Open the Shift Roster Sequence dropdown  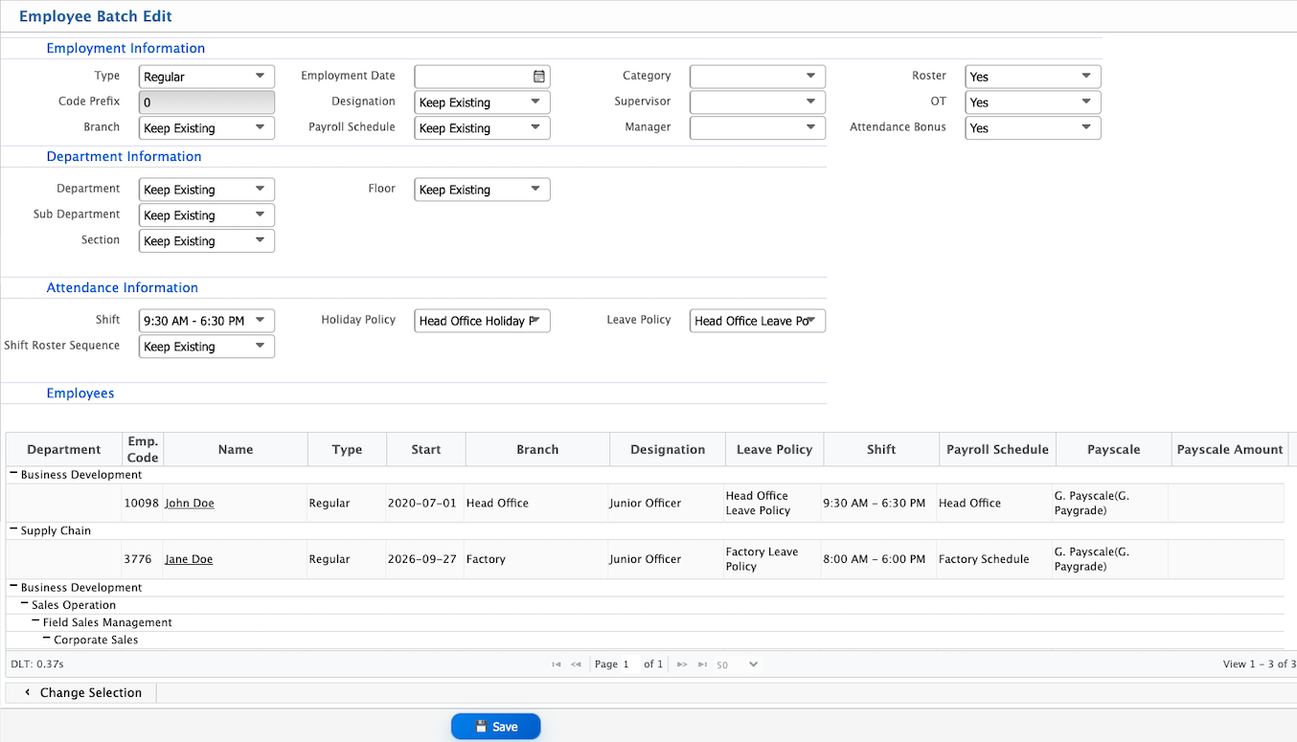(x=207, y=347)
